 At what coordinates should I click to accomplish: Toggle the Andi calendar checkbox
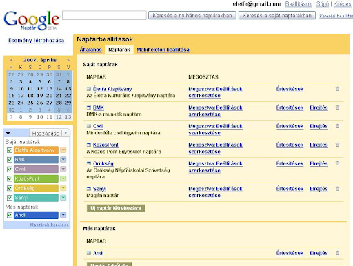point(10,215)
